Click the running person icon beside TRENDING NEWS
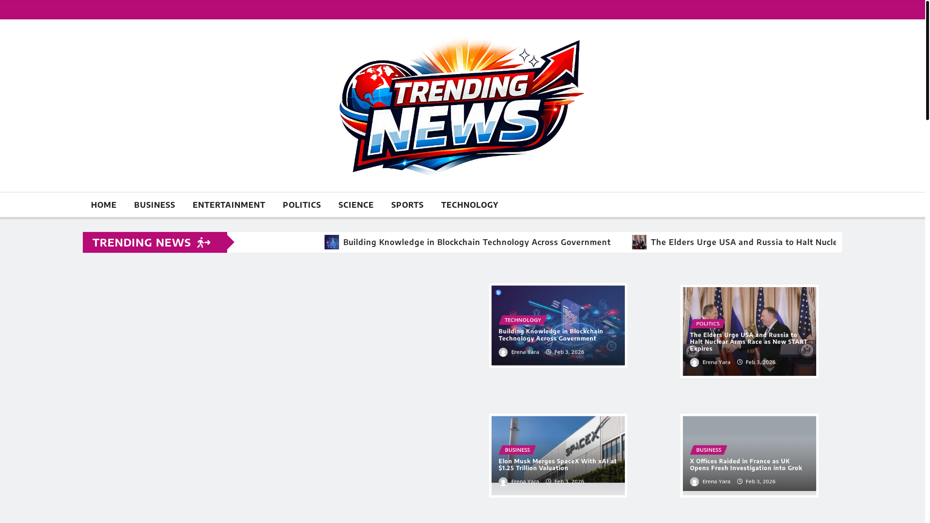Viewport: 930px width, 523px height. 204,242
